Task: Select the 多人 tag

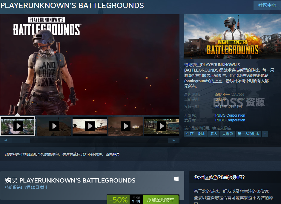Action: tap(214, 134)
